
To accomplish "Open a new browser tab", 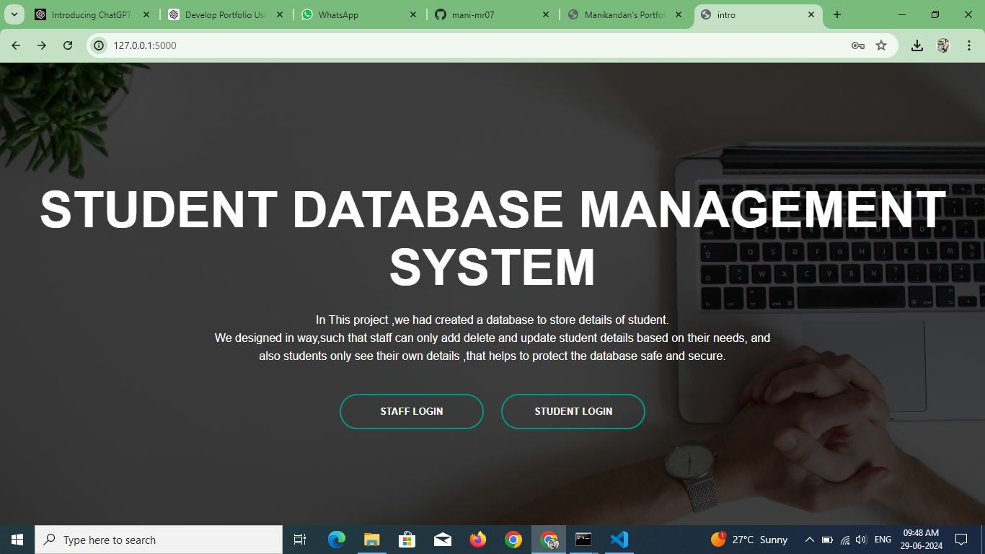I will (837, 14).
